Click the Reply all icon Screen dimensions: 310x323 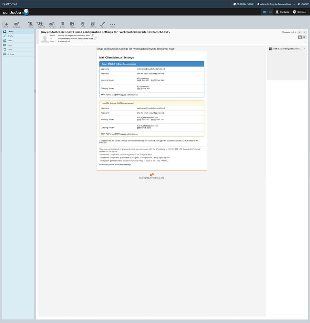(x=40, y=24)
